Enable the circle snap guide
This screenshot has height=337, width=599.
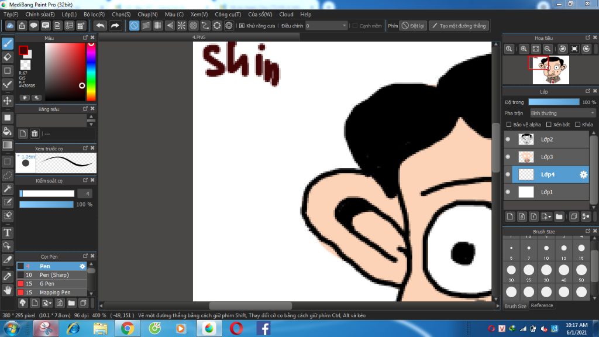tap(193, 26)
